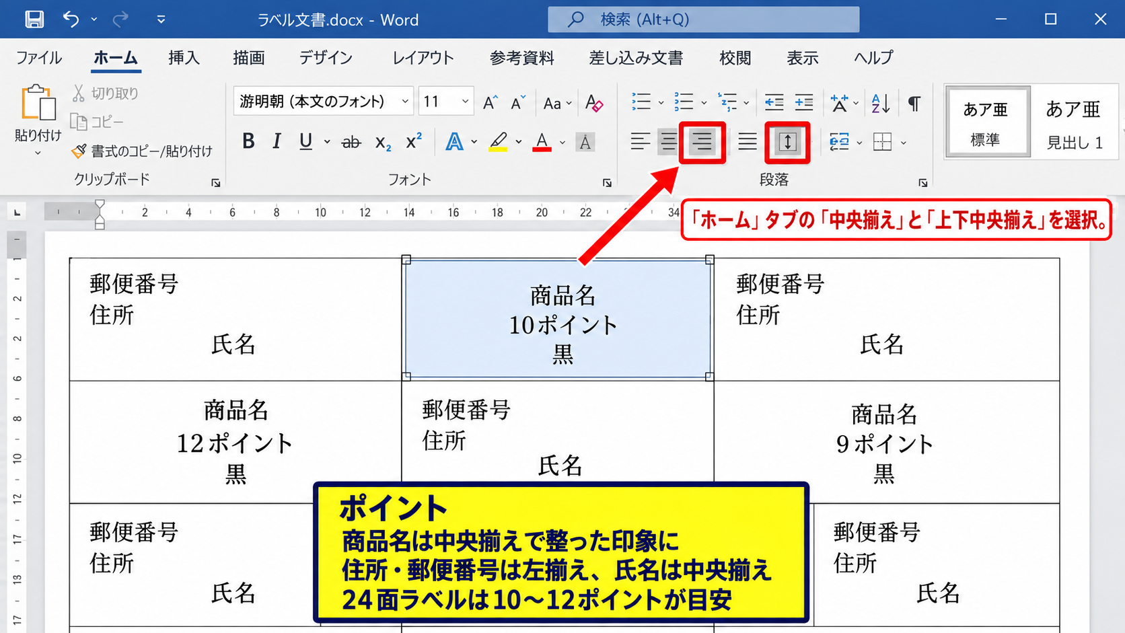This screenshot has width=1125, height=633.
Task: Toggle bold formatting
Action: coord(248,141)
